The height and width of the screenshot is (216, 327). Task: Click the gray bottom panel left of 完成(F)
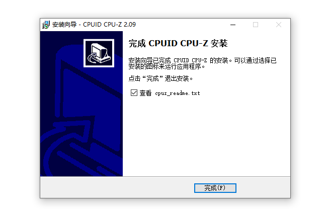coord(117,187)
